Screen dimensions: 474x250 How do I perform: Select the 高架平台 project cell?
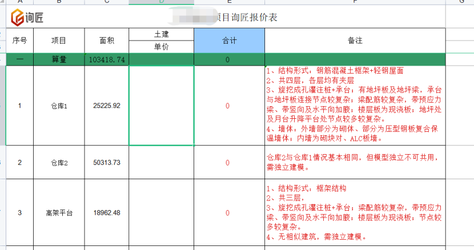coord(59,213)
